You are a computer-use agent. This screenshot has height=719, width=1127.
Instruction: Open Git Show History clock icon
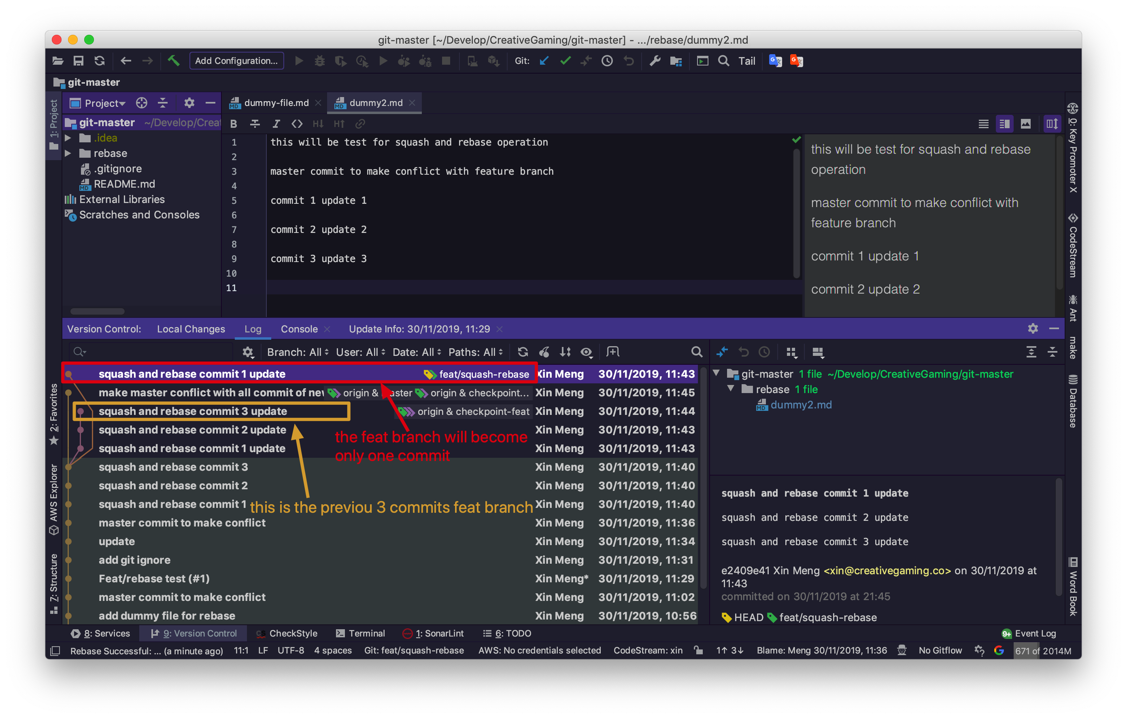pos(607,61)
